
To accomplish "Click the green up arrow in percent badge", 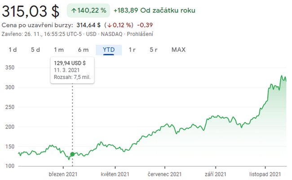I will (74, 10).
